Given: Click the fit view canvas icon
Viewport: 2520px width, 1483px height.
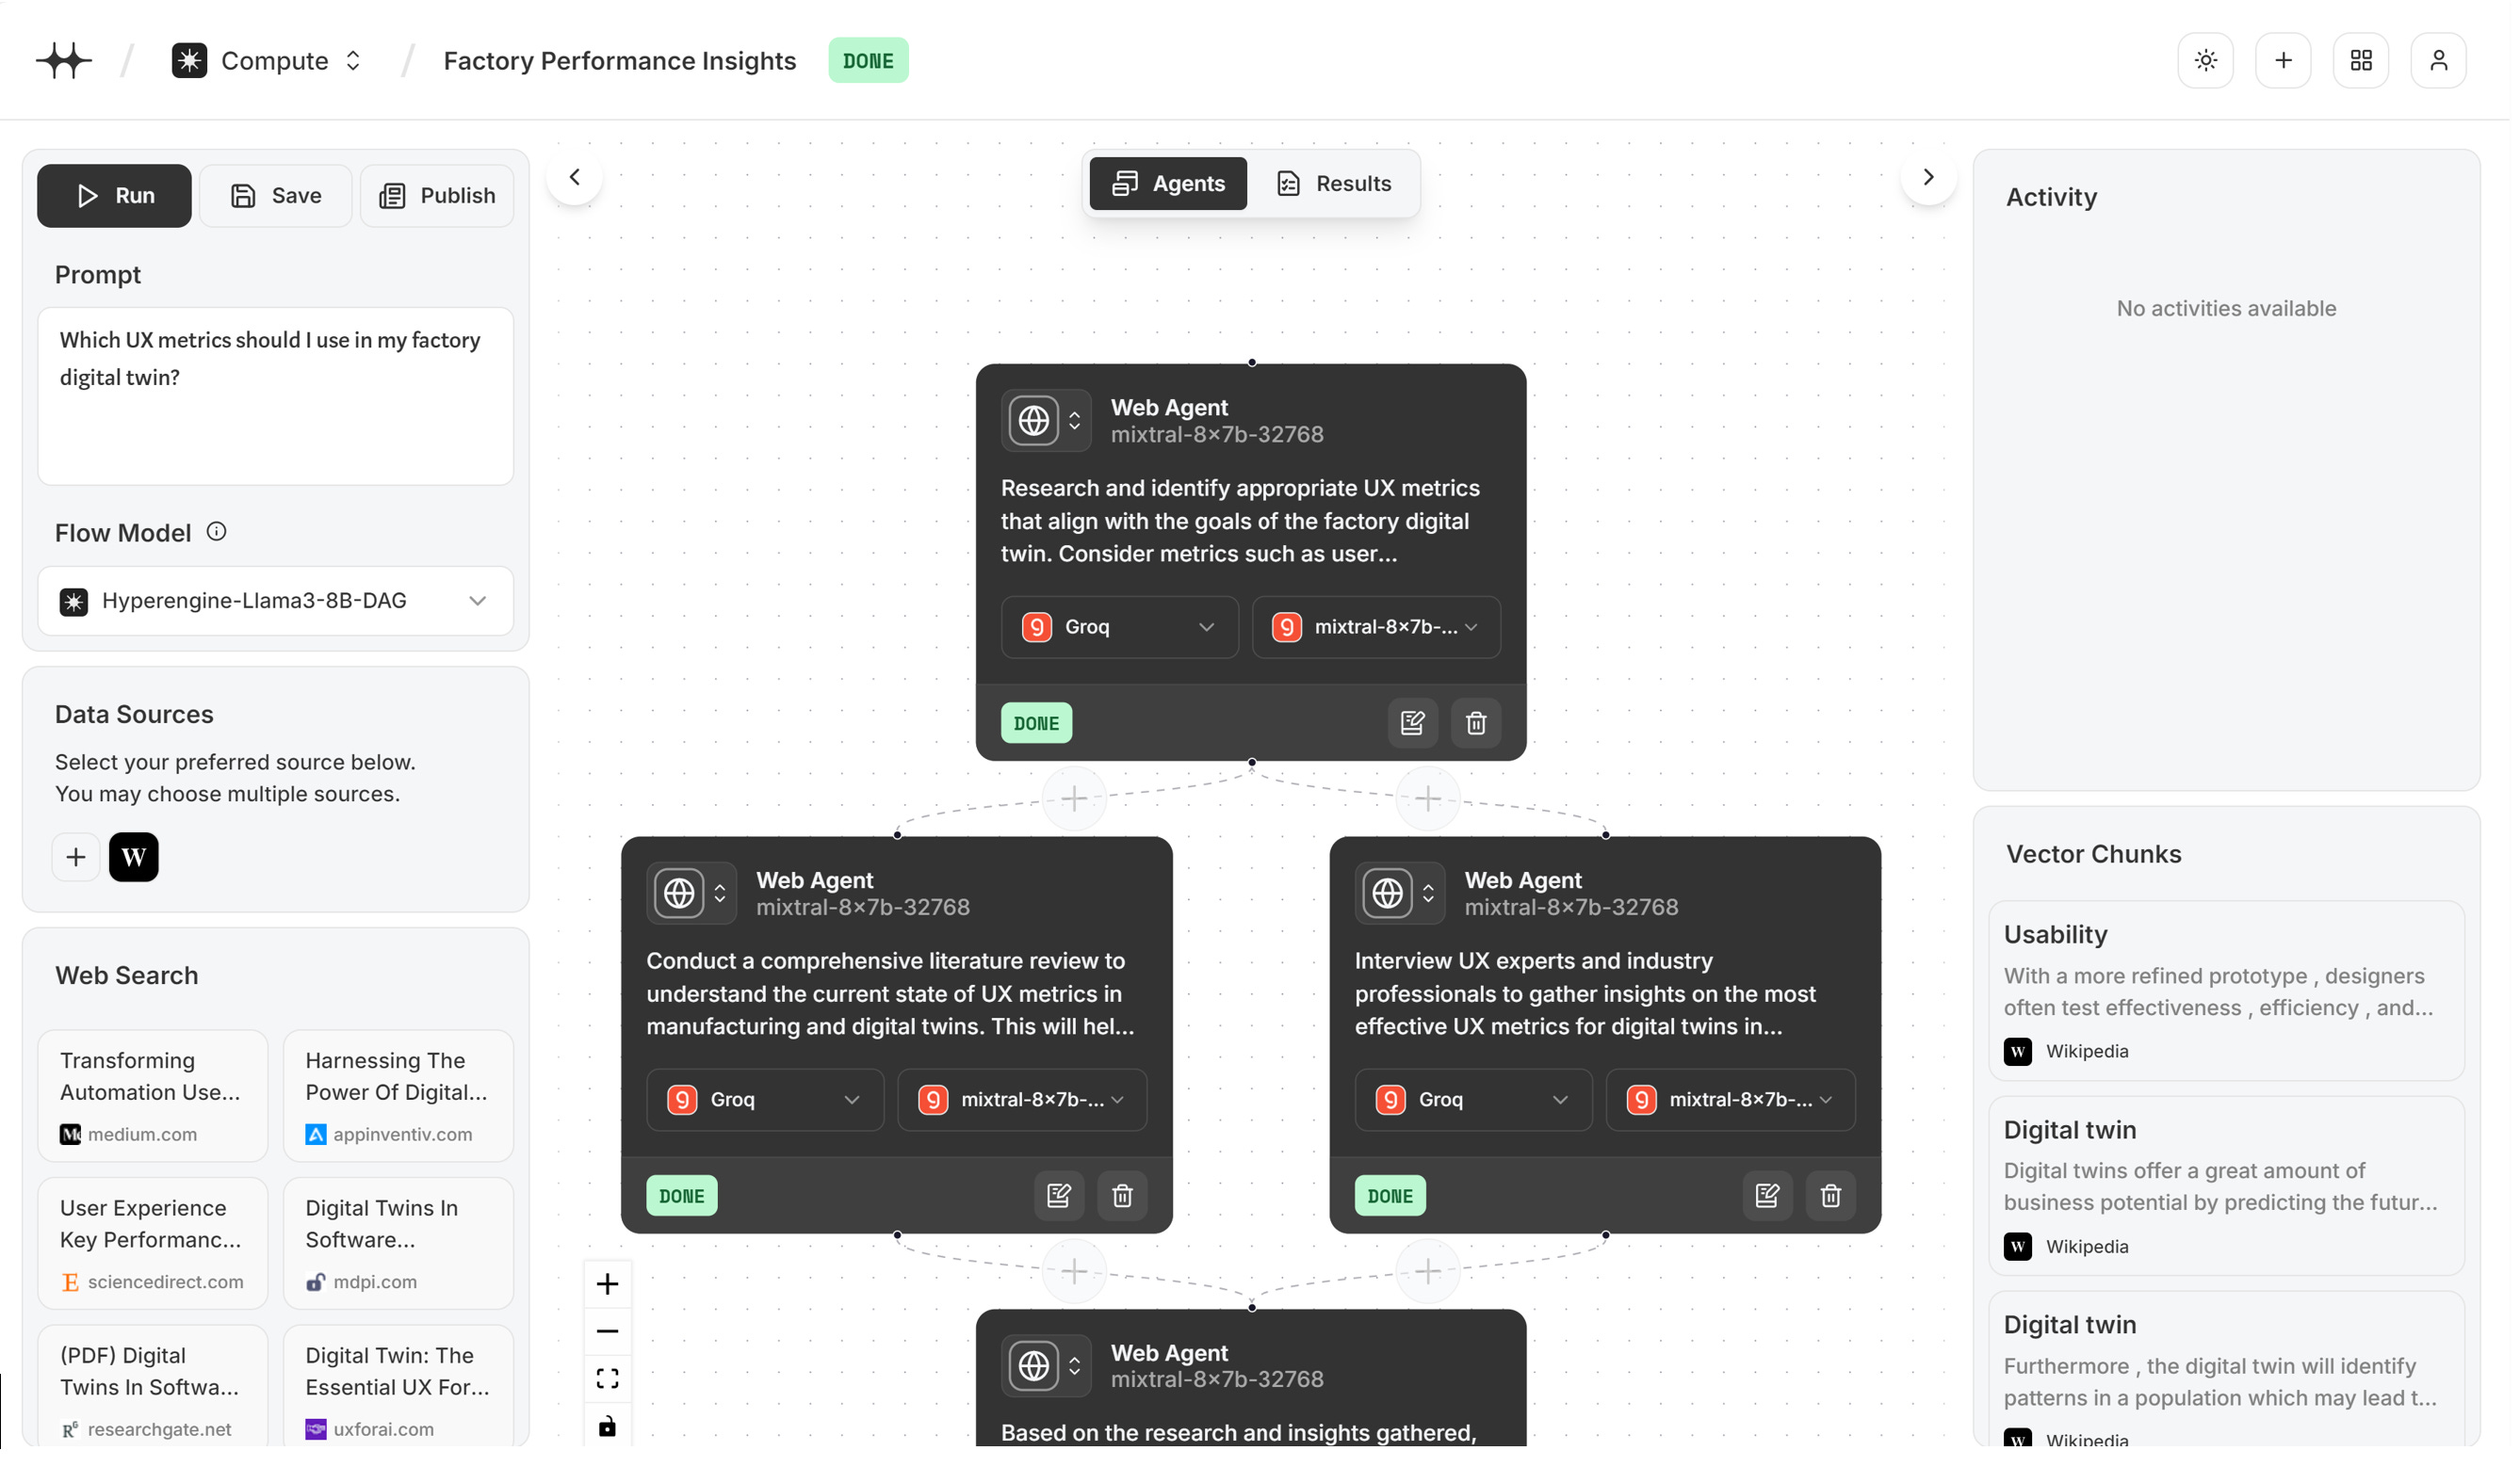Looking at the screenshot, I should coord(609,1383).
